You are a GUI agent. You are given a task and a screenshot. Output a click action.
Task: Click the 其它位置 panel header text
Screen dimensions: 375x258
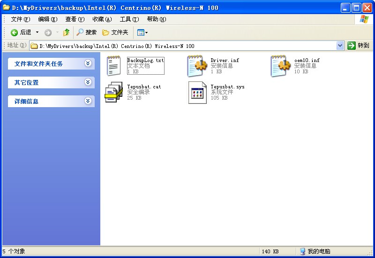pyautogui.click(x=26, y=83)
